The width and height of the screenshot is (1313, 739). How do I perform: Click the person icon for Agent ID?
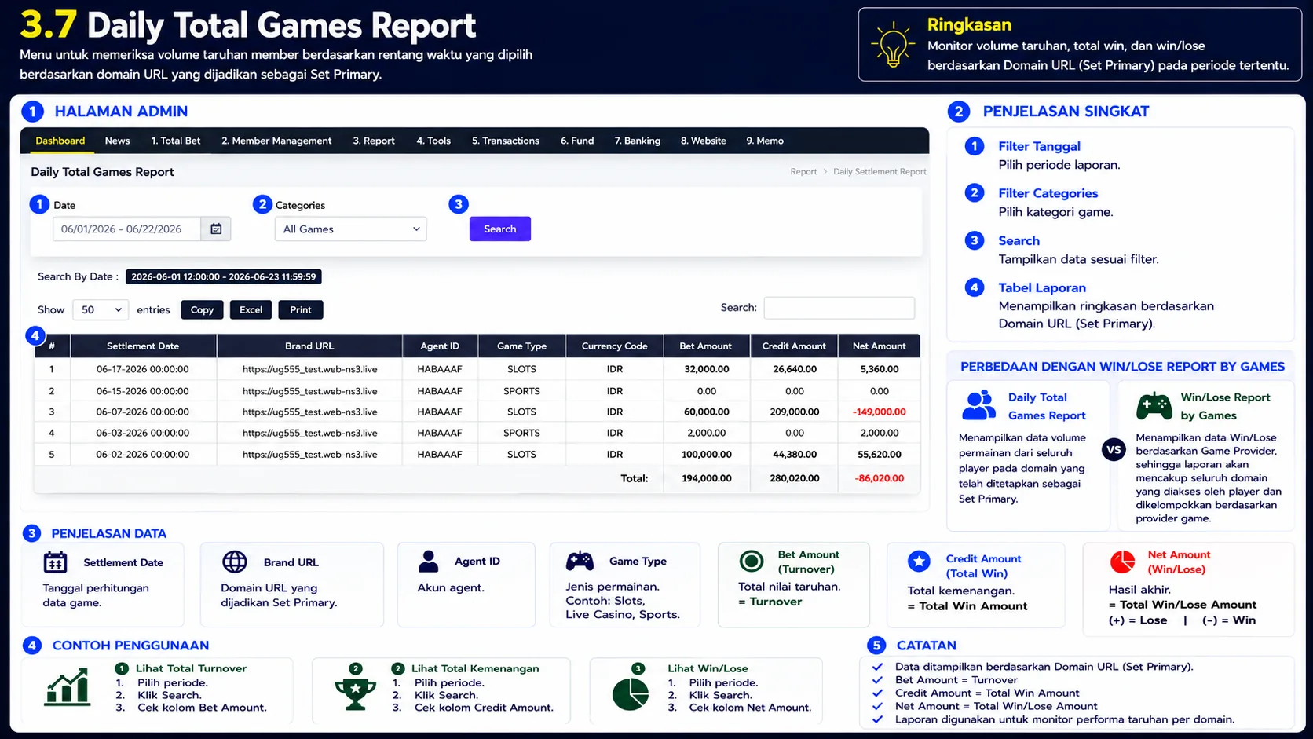point(429,561)
